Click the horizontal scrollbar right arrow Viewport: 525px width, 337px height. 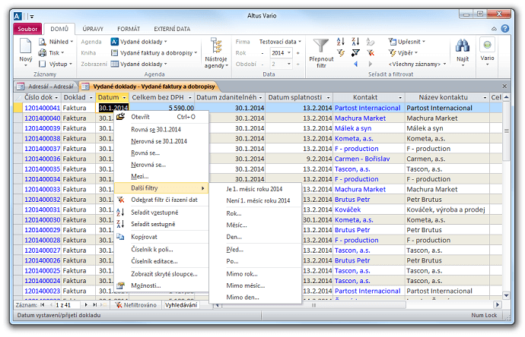pyautogui.click(x=497, y=304)
